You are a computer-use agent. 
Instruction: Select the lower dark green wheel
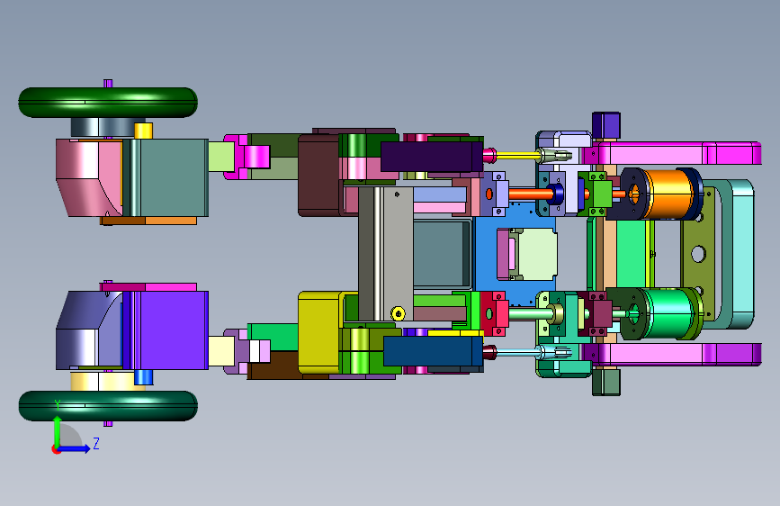pyautogui.click(x=108, y=406)
